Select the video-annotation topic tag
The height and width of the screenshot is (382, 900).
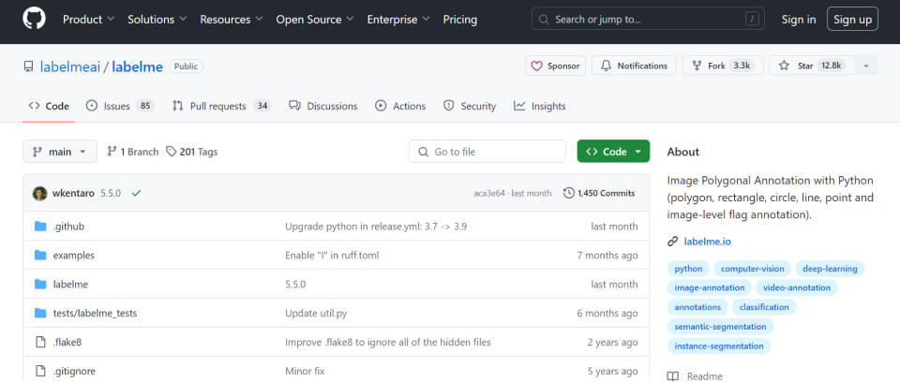[x=797, y=288]
